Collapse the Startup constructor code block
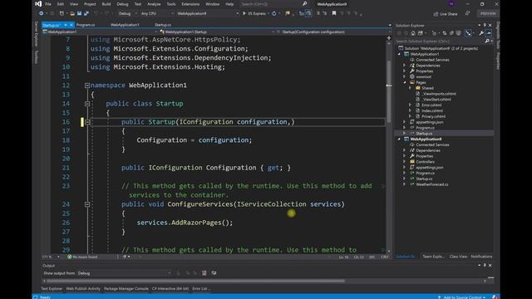Image resolution: width=532 pixels, height=299 pixels. tap(87, 122)
